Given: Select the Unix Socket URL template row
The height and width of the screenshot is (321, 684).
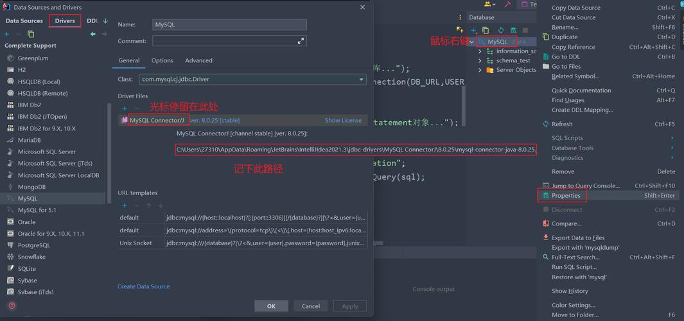Looking at the screenshot, I should tap(243, 243).
